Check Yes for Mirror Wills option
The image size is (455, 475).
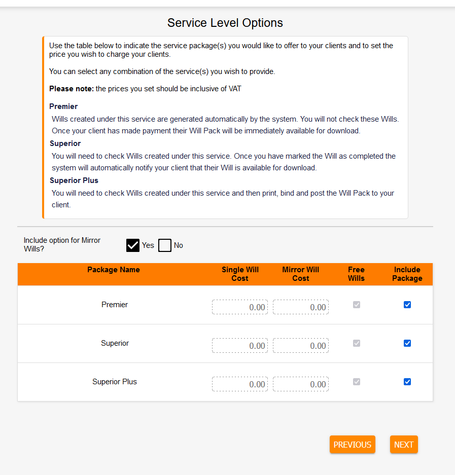133,245
